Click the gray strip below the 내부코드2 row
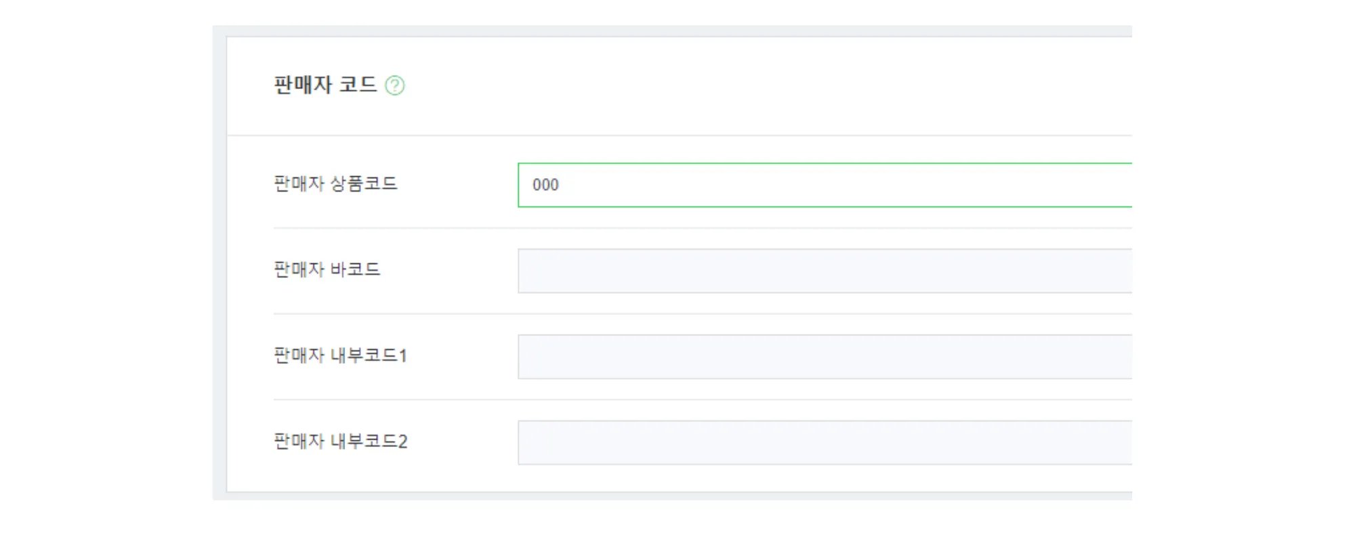This screenshot has height=552, width=1355. (677, 496)
